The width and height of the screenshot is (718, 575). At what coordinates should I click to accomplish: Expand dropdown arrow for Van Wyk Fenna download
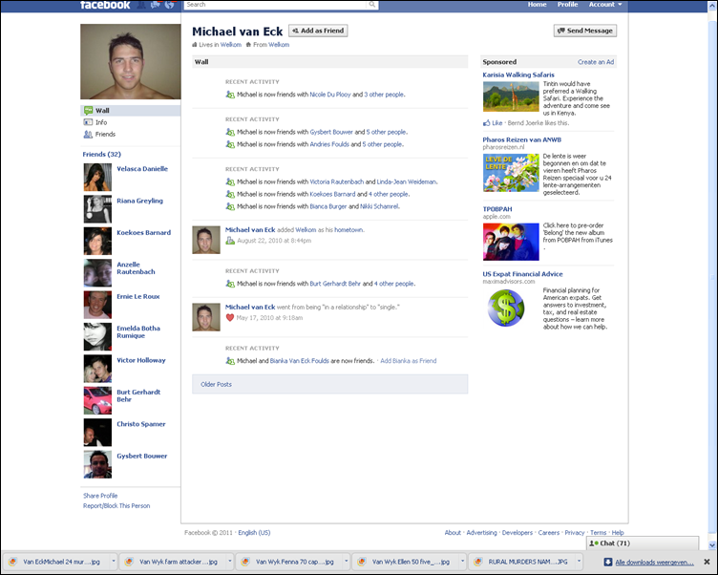coord(346,562)
